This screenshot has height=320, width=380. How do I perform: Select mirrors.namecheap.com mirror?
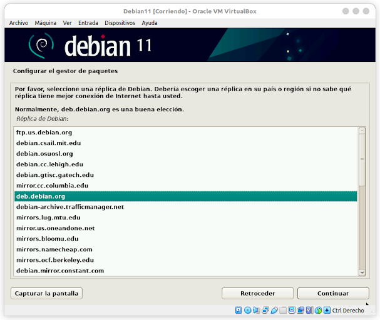point(186,249)
